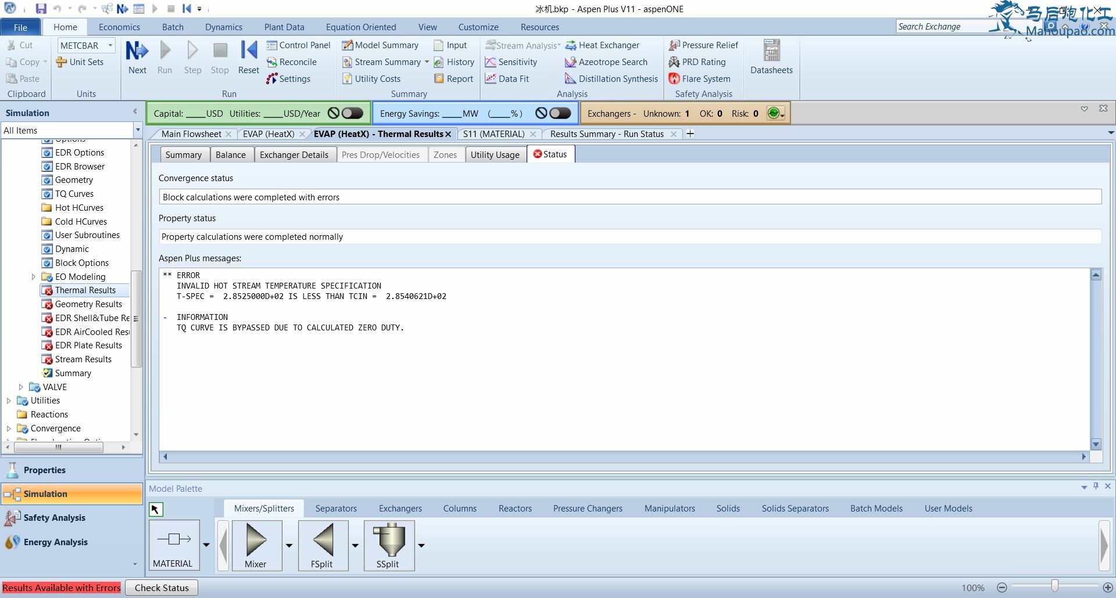The width and height of the screenshot is (1116, 598).
Task: Open the Reconcile tool
Action: (x=292, y=62)
